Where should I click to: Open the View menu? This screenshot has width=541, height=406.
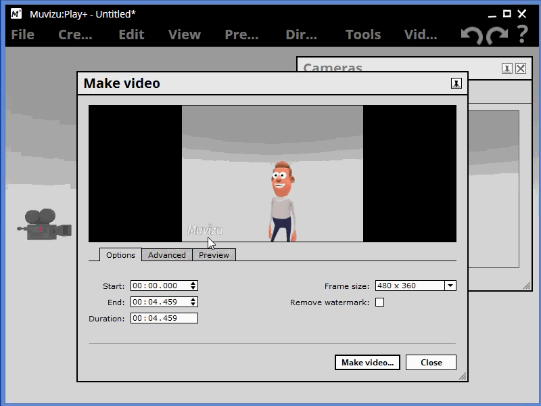pyautogui.click(x=184, y=35)
